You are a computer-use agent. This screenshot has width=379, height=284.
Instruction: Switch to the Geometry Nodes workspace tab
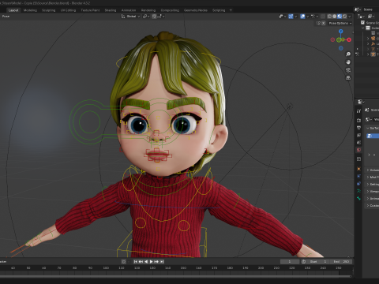(x=196, y=10)
